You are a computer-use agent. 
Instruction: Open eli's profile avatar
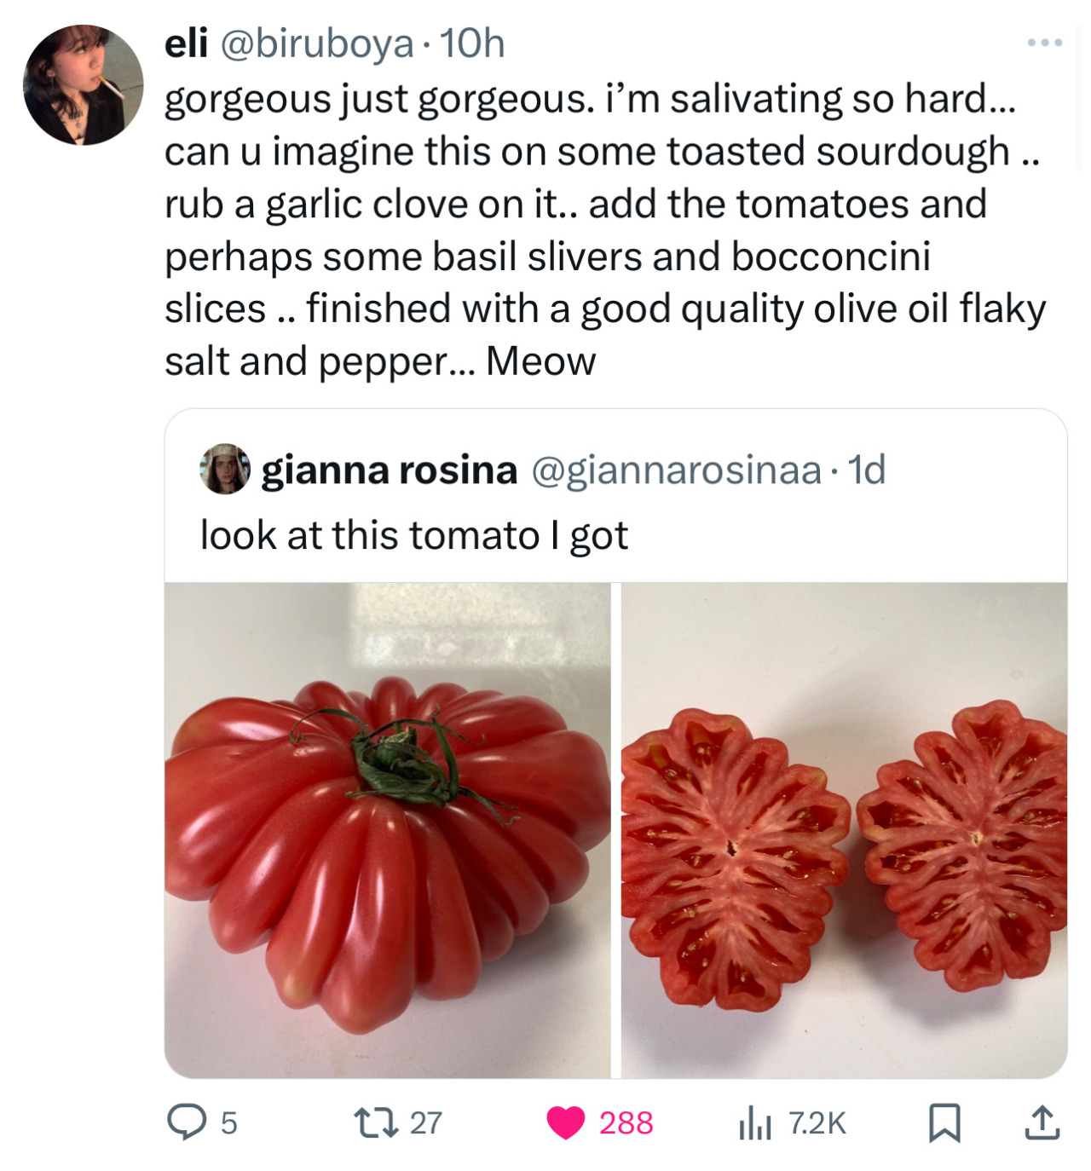(x=84, y=84)
